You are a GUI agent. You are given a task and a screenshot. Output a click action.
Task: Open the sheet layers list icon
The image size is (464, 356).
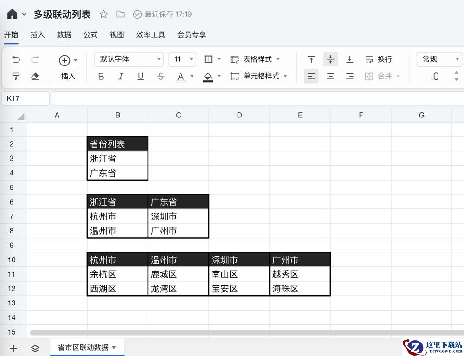35,348
